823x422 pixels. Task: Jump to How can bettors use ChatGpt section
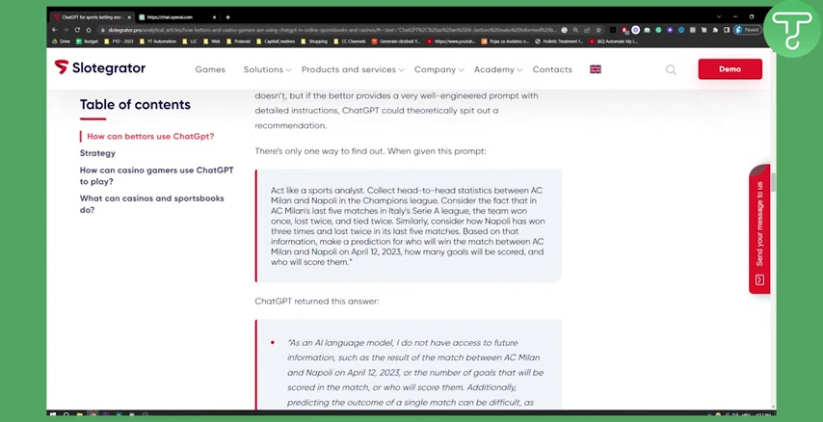point(150,136)
